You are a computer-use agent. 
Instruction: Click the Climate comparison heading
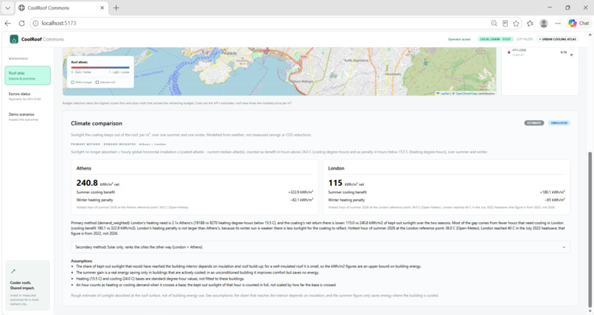[x=97, y=123]
